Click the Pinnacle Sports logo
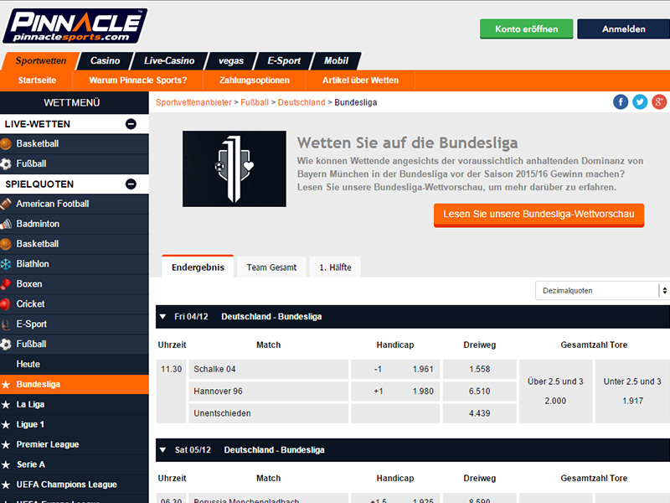The image size is (670, 503). coord(75,26)
